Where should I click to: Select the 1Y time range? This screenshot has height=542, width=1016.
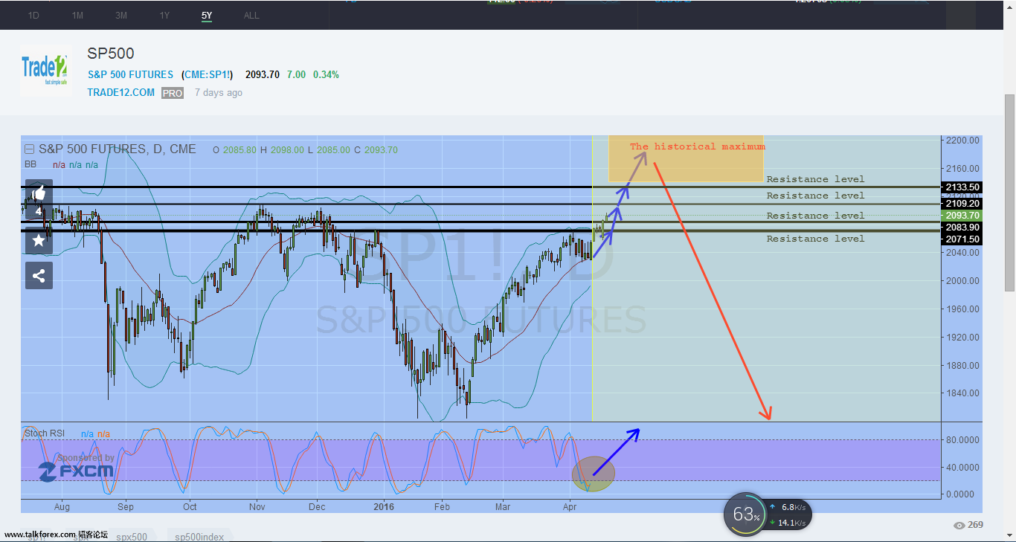[x=164, y=15]
